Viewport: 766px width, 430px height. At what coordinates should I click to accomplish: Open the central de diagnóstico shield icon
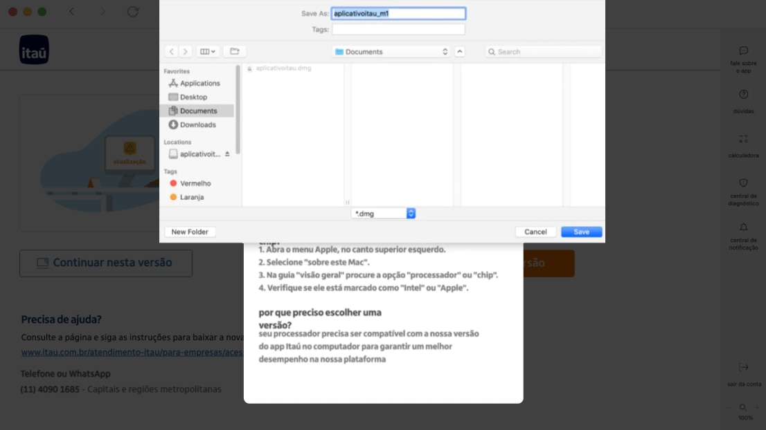(744, 183)
